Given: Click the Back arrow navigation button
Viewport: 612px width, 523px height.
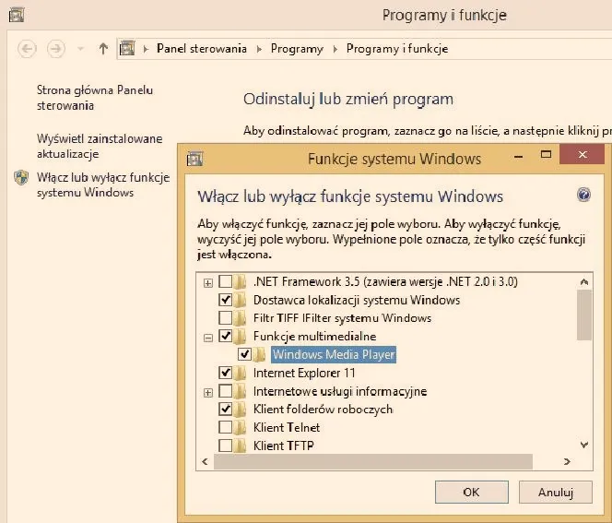Looking at the screenshot, I should point(27,49).
